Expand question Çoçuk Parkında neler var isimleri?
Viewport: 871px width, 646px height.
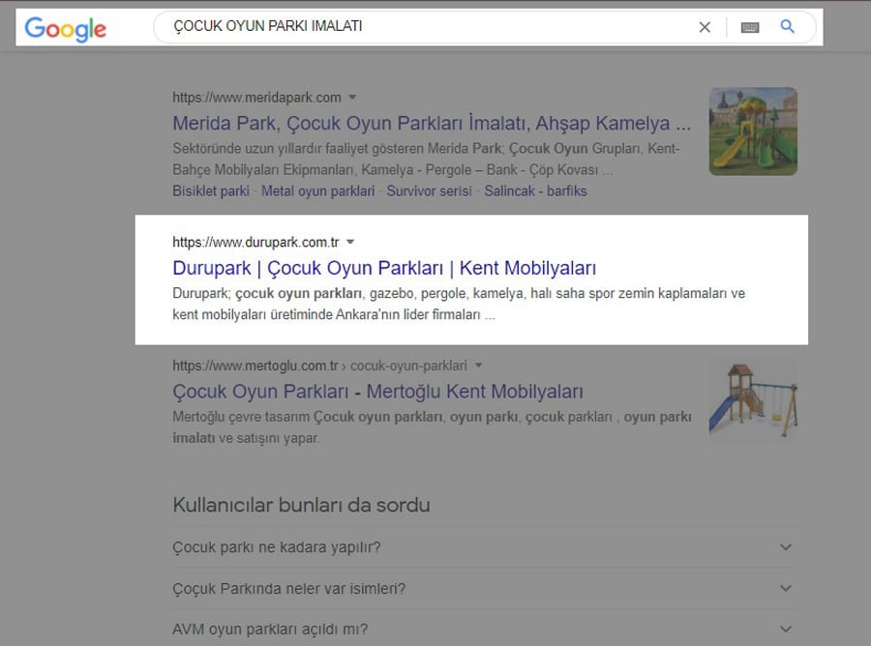pyautogui.click(x=484, y=588)
